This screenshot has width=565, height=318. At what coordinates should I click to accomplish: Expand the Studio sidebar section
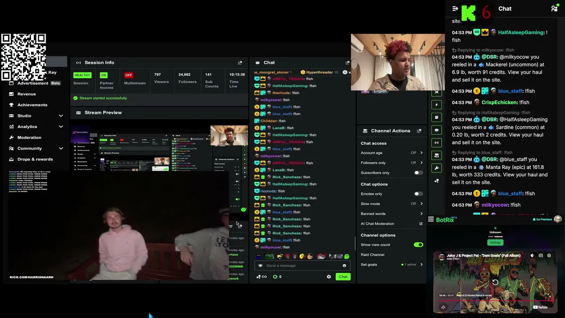pyautogui.click(x=61, y=116)
